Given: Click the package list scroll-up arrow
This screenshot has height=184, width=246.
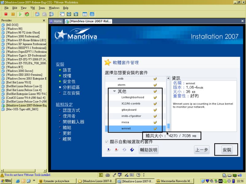Looking at the screenshot, I should [168, 78].
